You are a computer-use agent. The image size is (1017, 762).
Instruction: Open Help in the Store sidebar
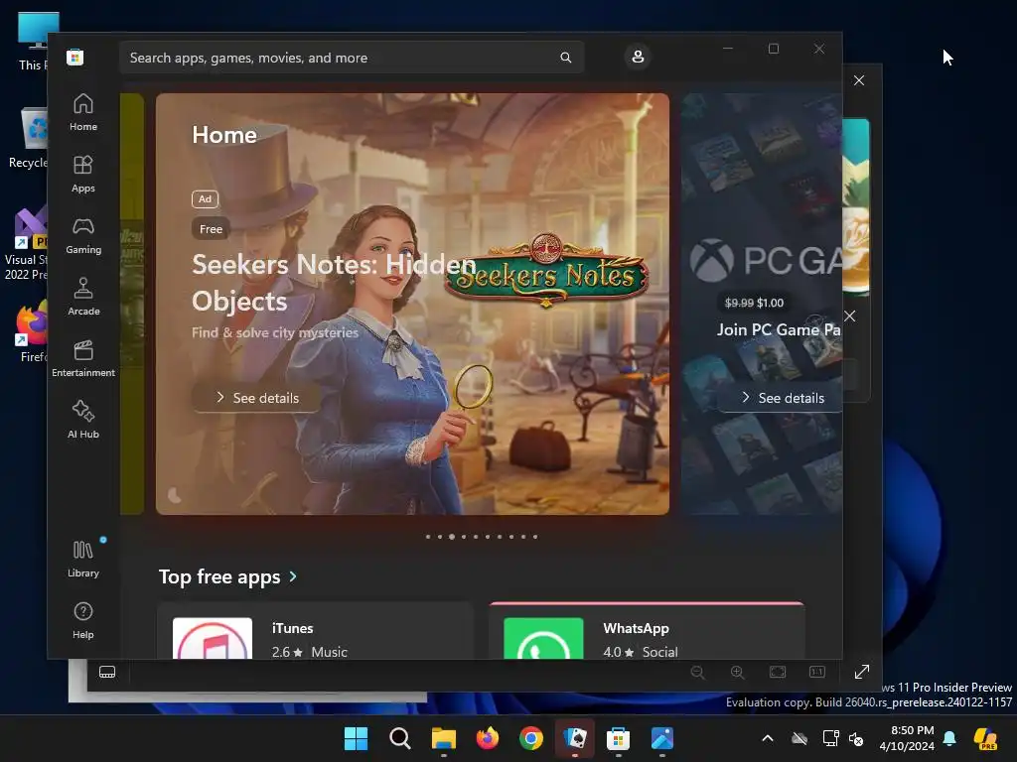83,620
